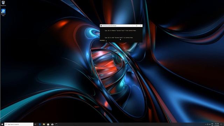Open Microsoft Store from the taskbar

point(48,125)
